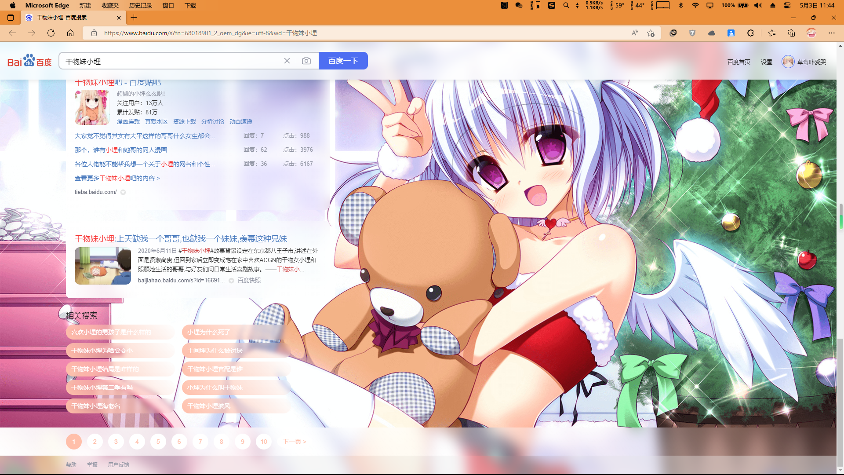
Task: Focus the browser address bar URL
Action: point(210,33)
